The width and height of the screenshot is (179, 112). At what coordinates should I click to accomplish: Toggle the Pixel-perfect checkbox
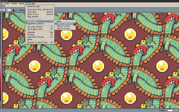(x=17, y=10)
